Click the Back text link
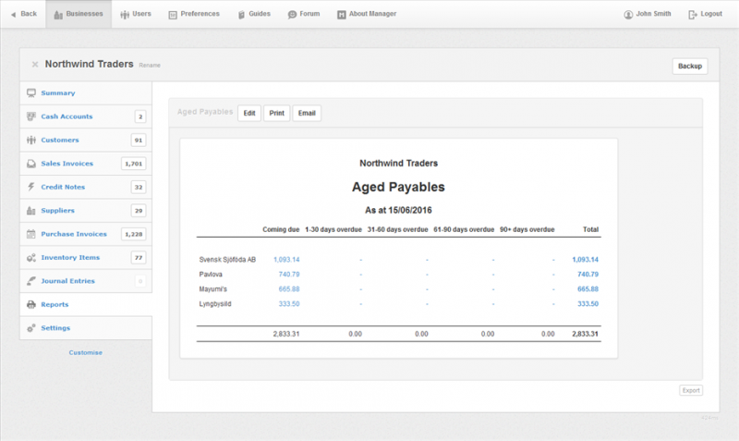The height and width of the screenshot is (441, 739). click(29, 14)
